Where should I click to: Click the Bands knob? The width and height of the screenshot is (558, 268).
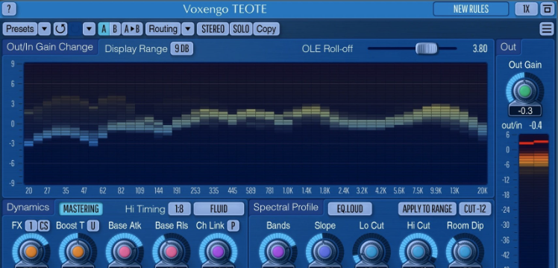click(278, 252)
